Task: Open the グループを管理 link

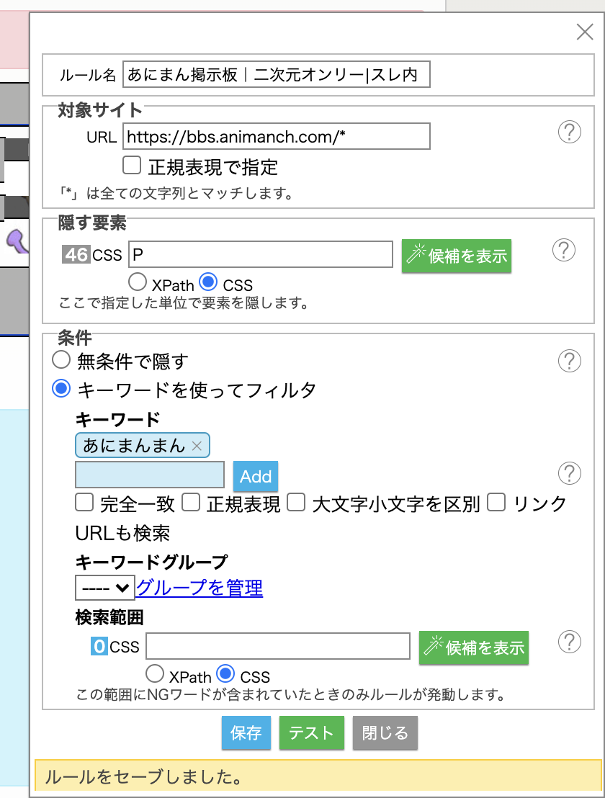Action: [x=200, y=588]
